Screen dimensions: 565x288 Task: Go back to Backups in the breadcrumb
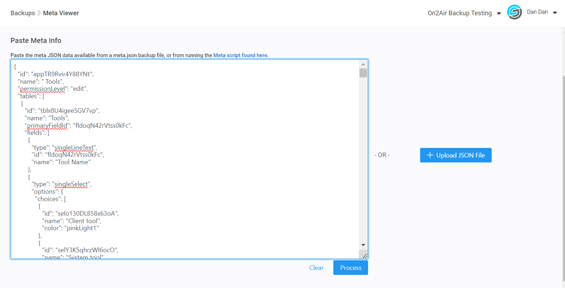tap(23, 13)
